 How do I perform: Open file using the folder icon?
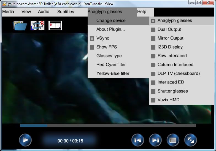pos(20,25)
